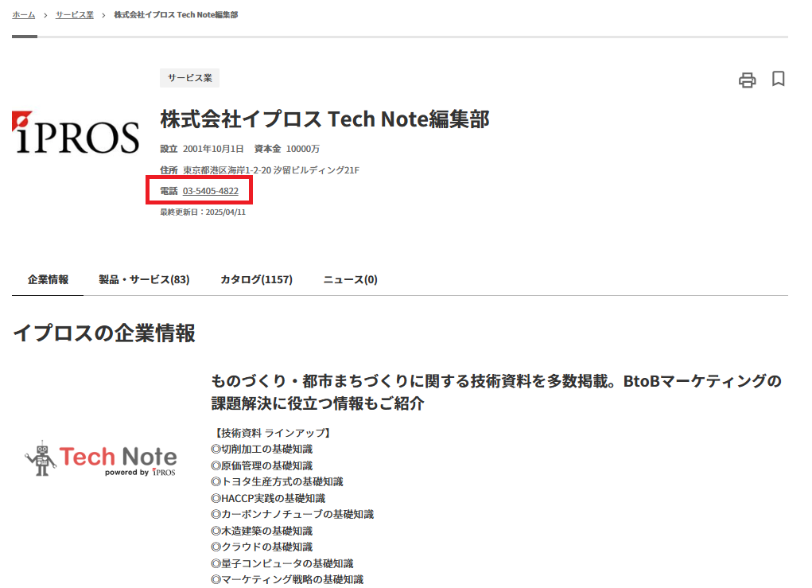Open the サービス業 breadcrumb link
This screenshot has height=588, width=812.
coord(74,15)
